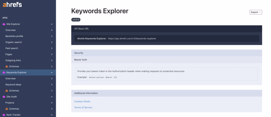Open the Export dropdown
271x117 pixels.
pyautogui.click(x=256, y=12)
